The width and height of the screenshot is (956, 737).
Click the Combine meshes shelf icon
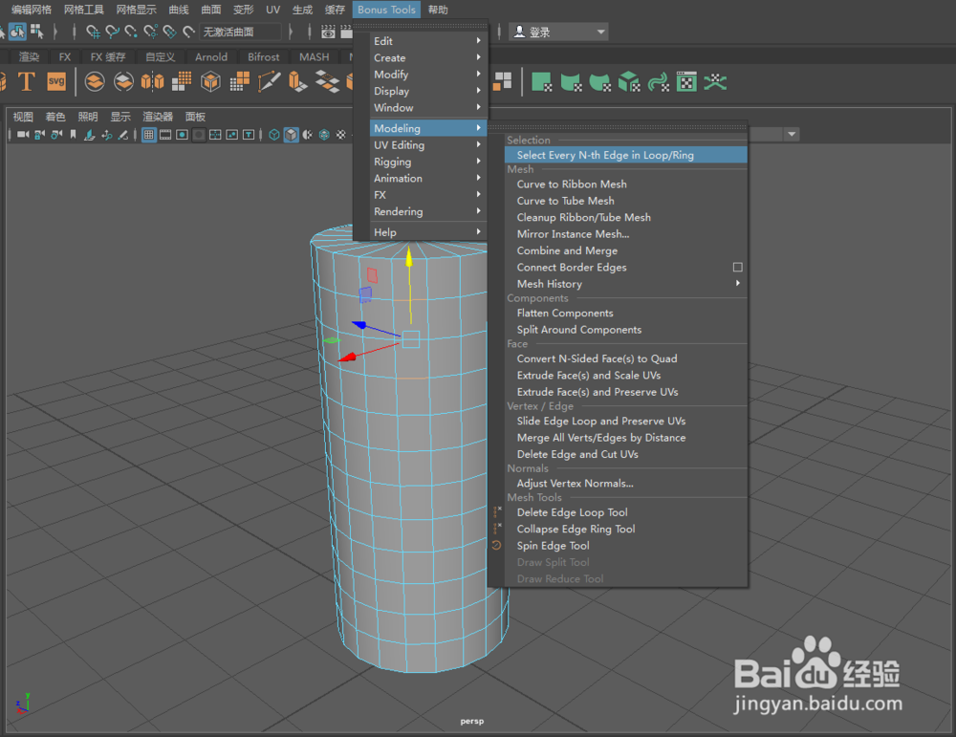95,81
